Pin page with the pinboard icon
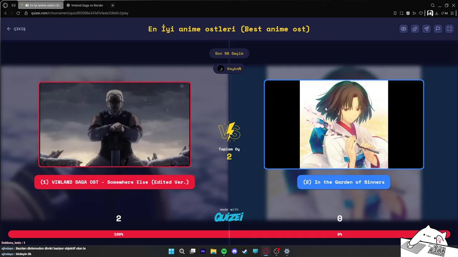 tap(395, 13)
